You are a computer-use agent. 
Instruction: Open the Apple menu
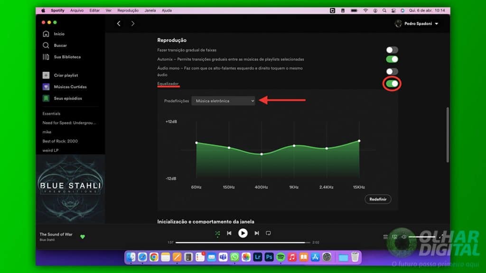tap(43, 10)
